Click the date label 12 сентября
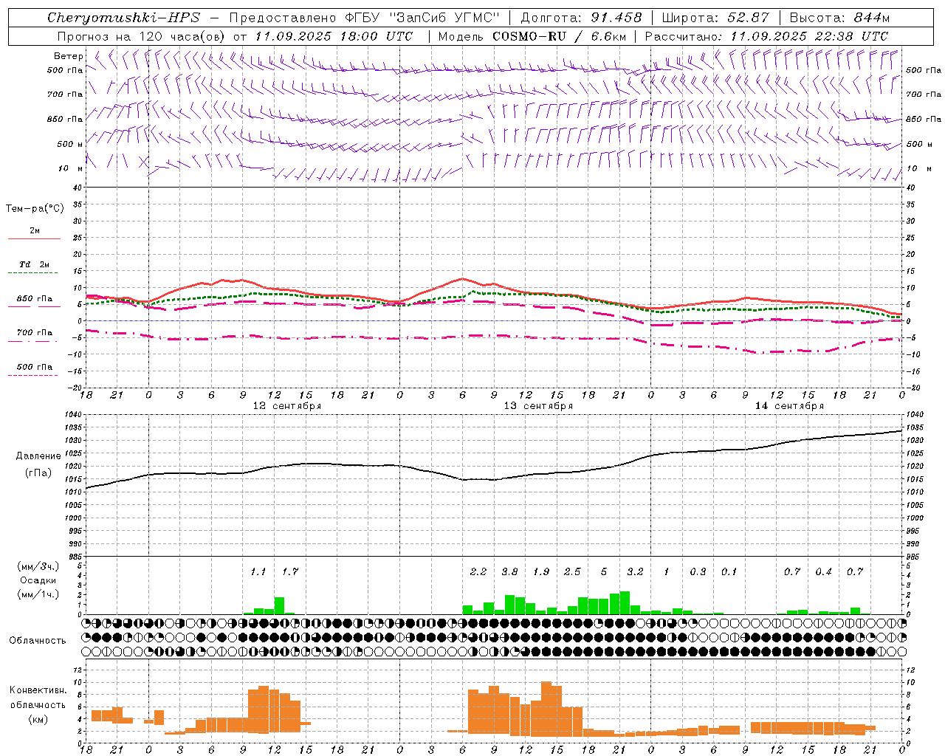Viewport: 945px width, 756px height. pos(287,406)
